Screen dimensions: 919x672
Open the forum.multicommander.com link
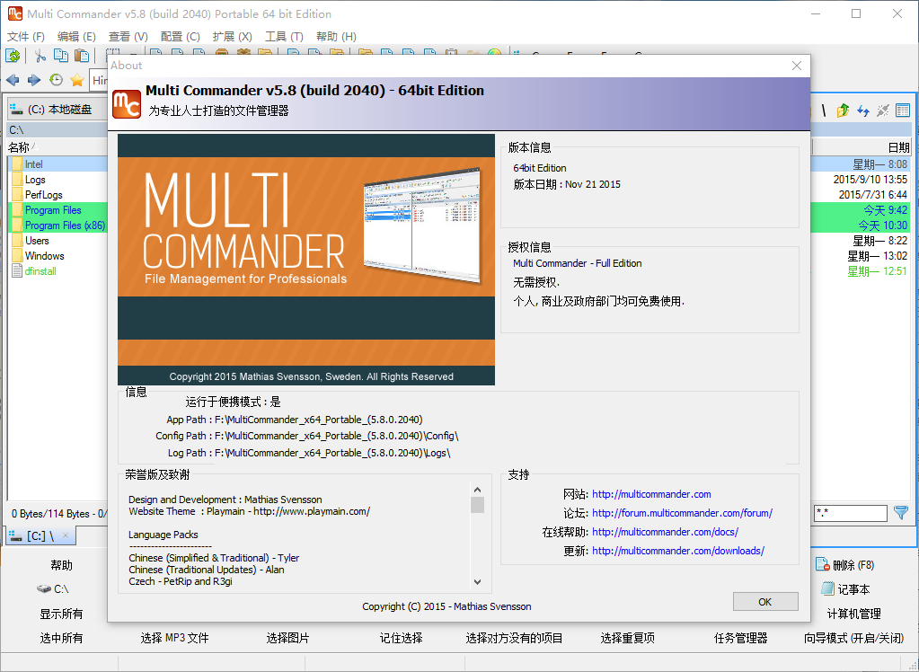[682, 513]
